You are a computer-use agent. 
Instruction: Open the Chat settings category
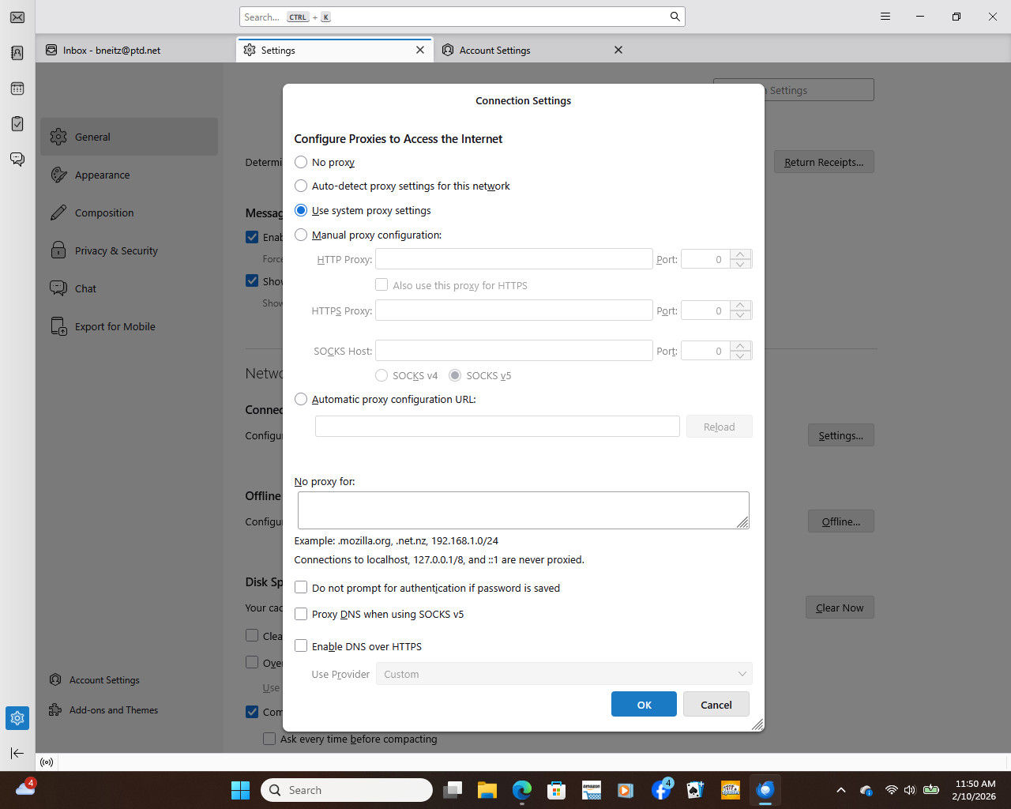[x=130, y=288]
